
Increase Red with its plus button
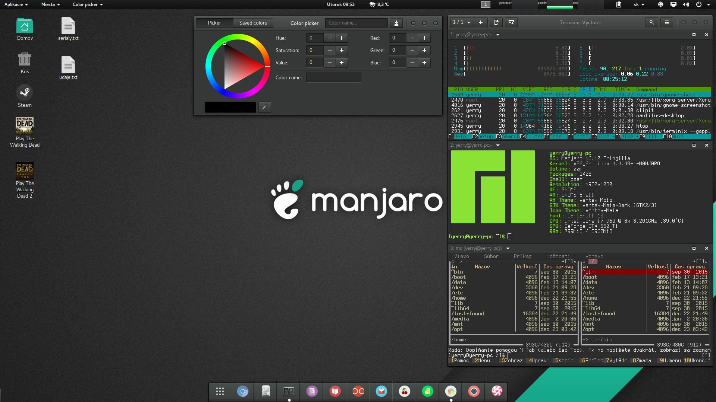(424, 38)
